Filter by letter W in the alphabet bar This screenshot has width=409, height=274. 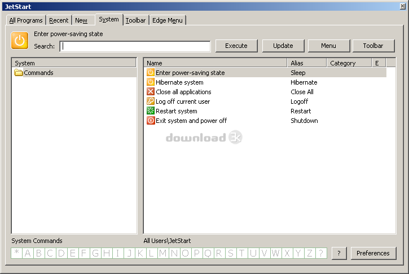tap(276, 253)
